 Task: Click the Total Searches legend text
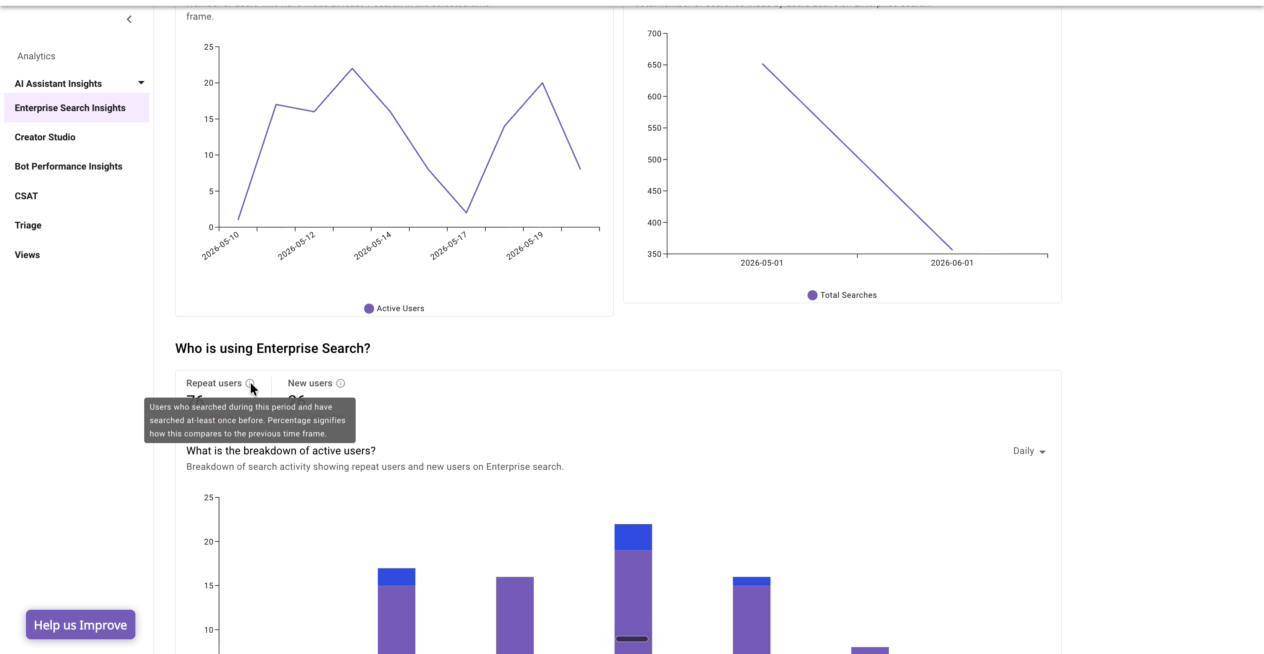pos(849,295)
